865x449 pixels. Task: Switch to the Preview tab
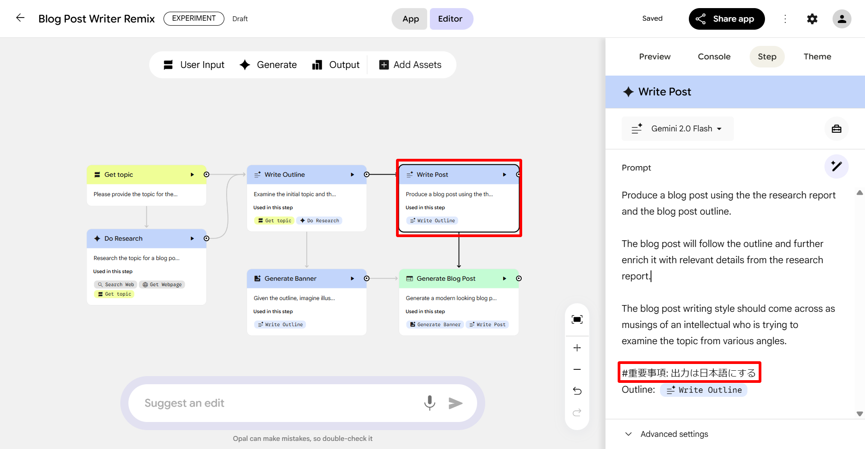(655, 57)
